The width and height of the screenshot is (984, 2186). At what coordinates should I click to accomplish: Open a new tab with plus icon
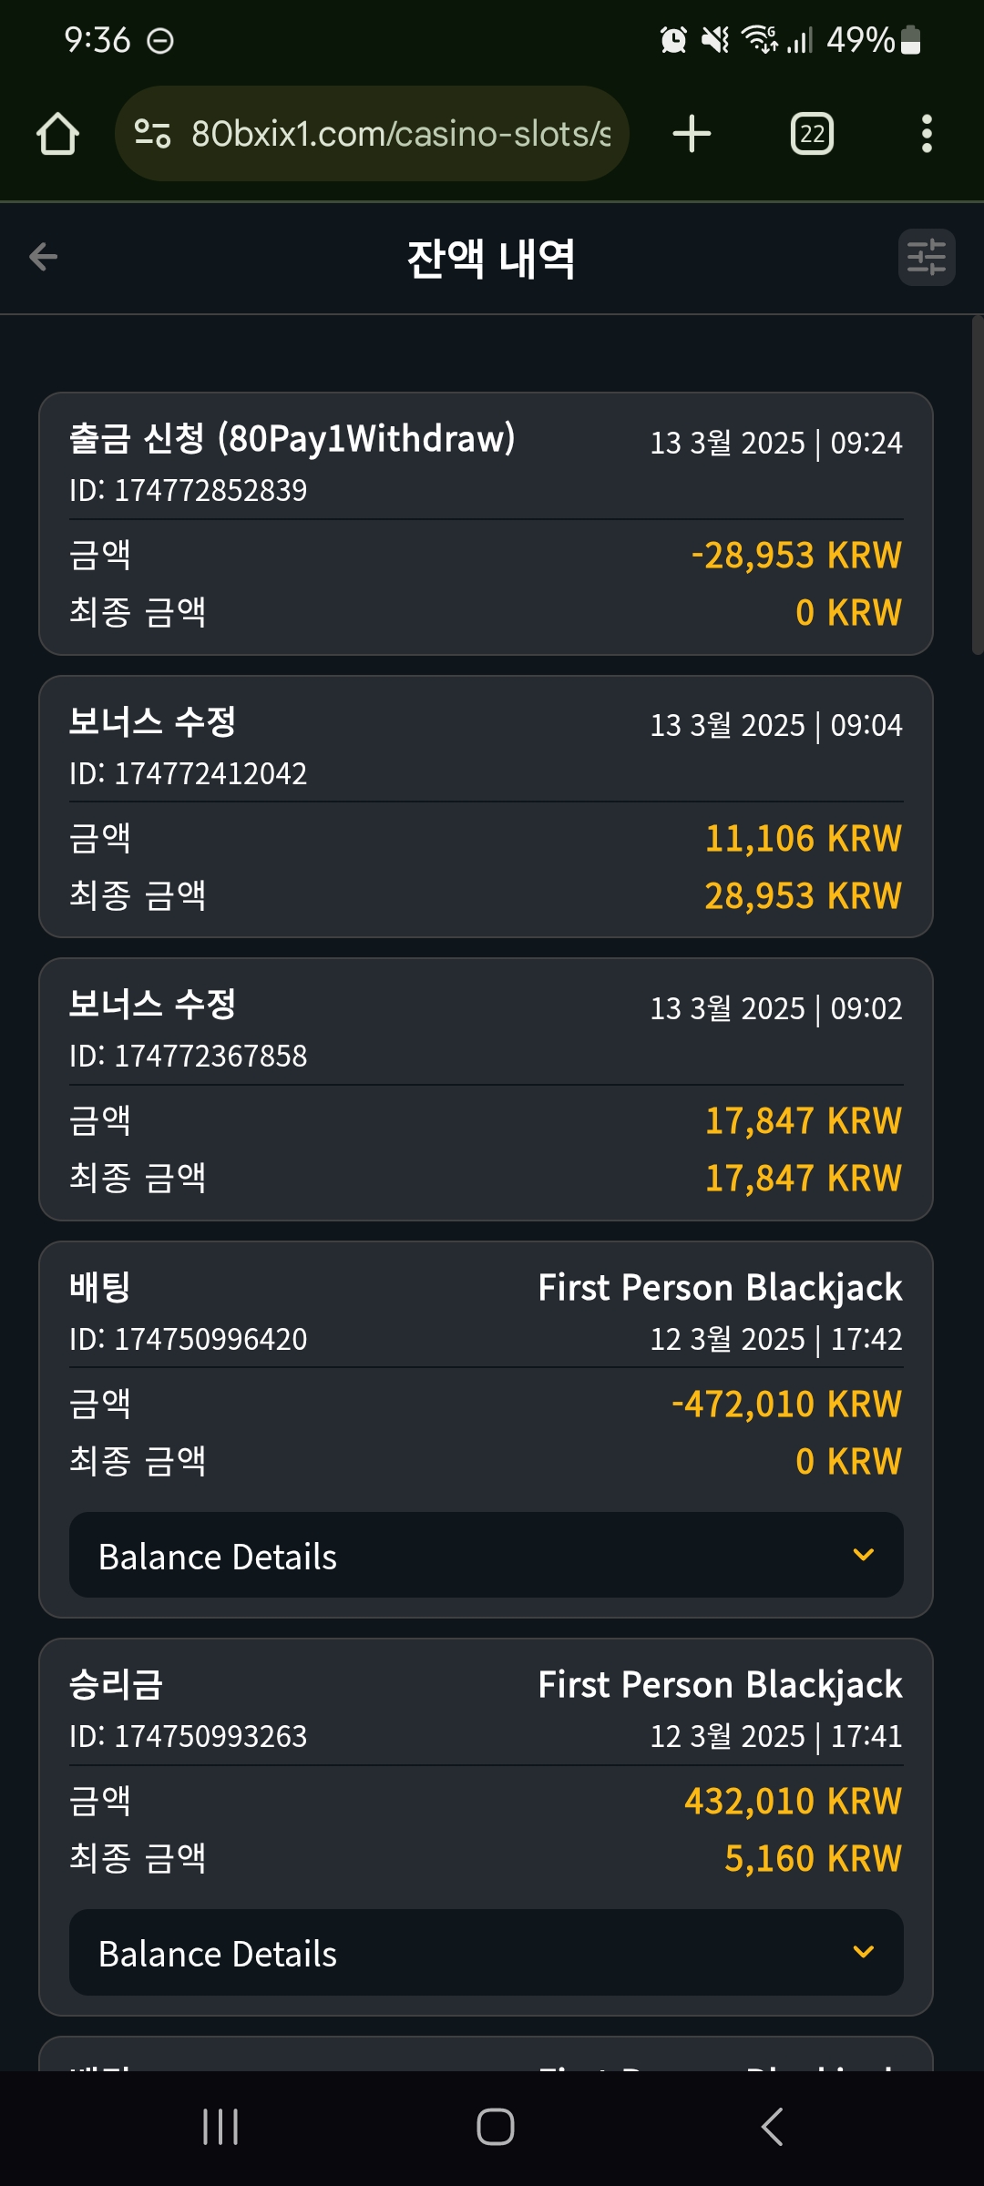pyautogui.click(x=692, y=134)
